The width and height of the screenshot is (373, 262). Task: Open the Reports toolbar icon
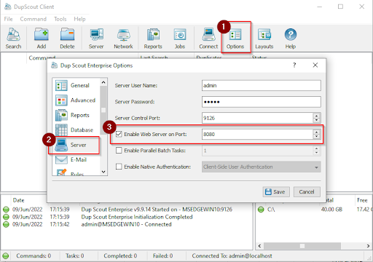coord(153,39)
